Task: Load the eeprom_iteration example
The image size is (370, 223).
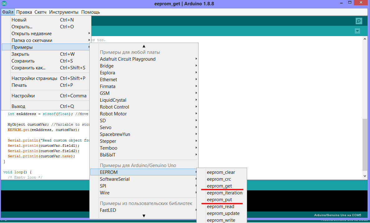Action: (222, 193)
